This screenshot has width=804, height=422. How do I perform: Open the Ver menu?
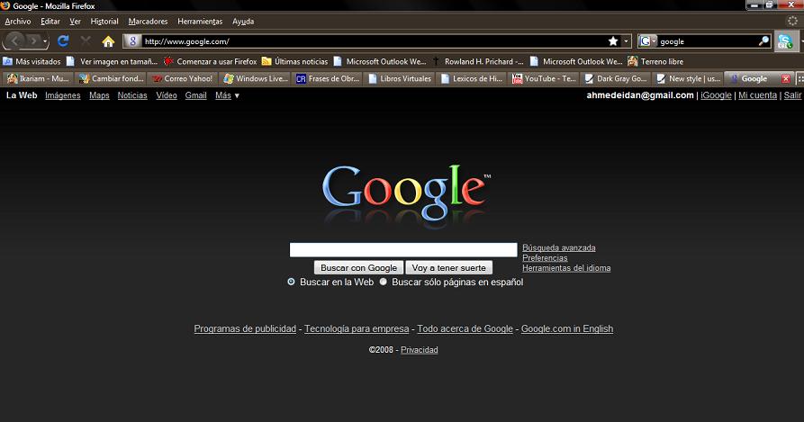[x=76, y=22]
